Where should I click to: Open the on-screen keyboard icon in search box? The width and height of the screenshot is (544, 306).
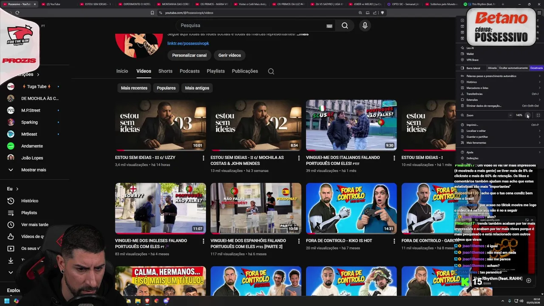(x=329, y=26)
